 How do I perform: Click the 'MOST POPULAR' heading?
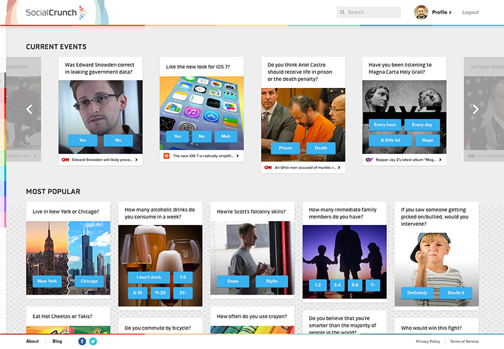[53, 191]
